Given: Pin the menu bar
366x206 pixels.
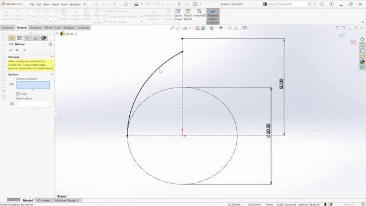Looking at the screenshot, I should point(85,5).
